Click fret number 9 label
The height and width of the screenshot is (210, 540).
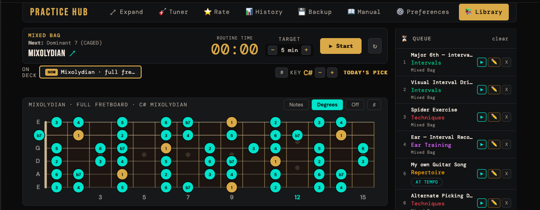point(232,197)
